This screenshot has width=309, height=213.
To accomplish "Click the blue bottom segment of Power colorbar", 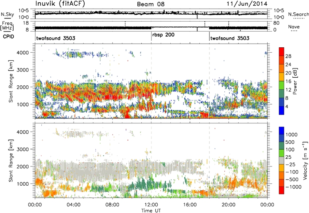I will pyautogui.click(x=282, y=110).
